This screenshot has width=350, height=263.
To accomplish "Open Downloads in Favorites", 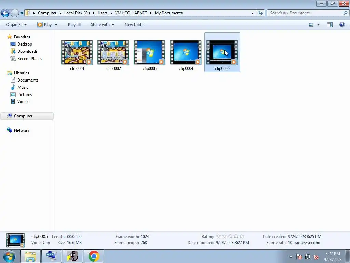I will click(27, 51).
